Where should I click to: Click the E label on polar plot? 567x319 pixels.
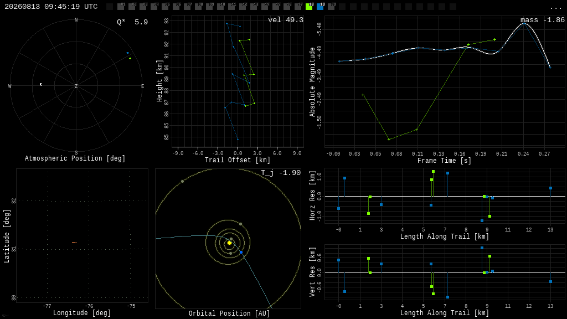point(142,86)
